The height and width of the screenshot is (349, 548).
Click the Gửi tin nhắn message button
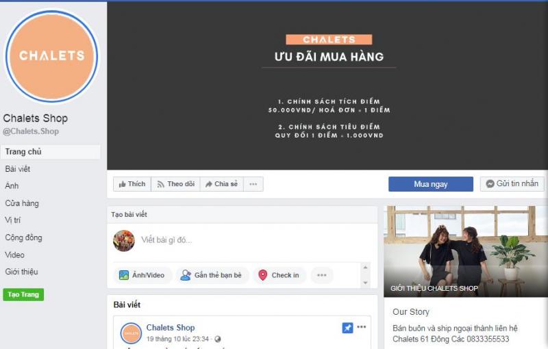[x=512, y=184]
